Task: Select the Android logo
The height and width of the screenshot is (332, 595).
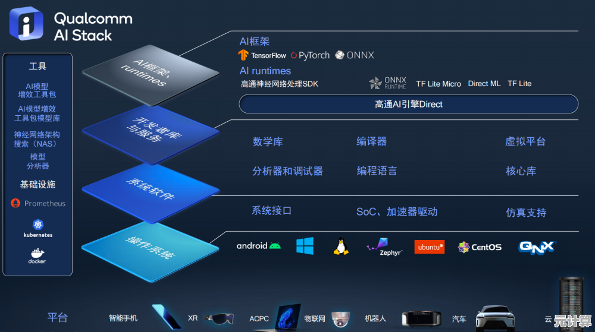Action: click(258, 246)
